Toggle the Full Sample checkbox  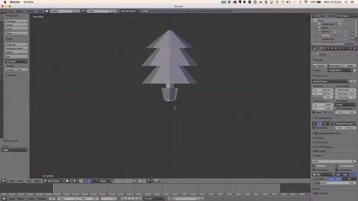(314, 128)
